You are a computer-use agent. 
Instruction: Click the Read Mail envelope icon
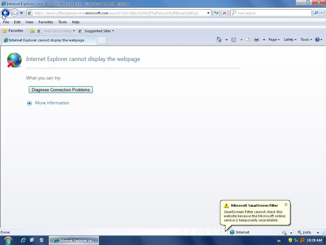(247, 40)
